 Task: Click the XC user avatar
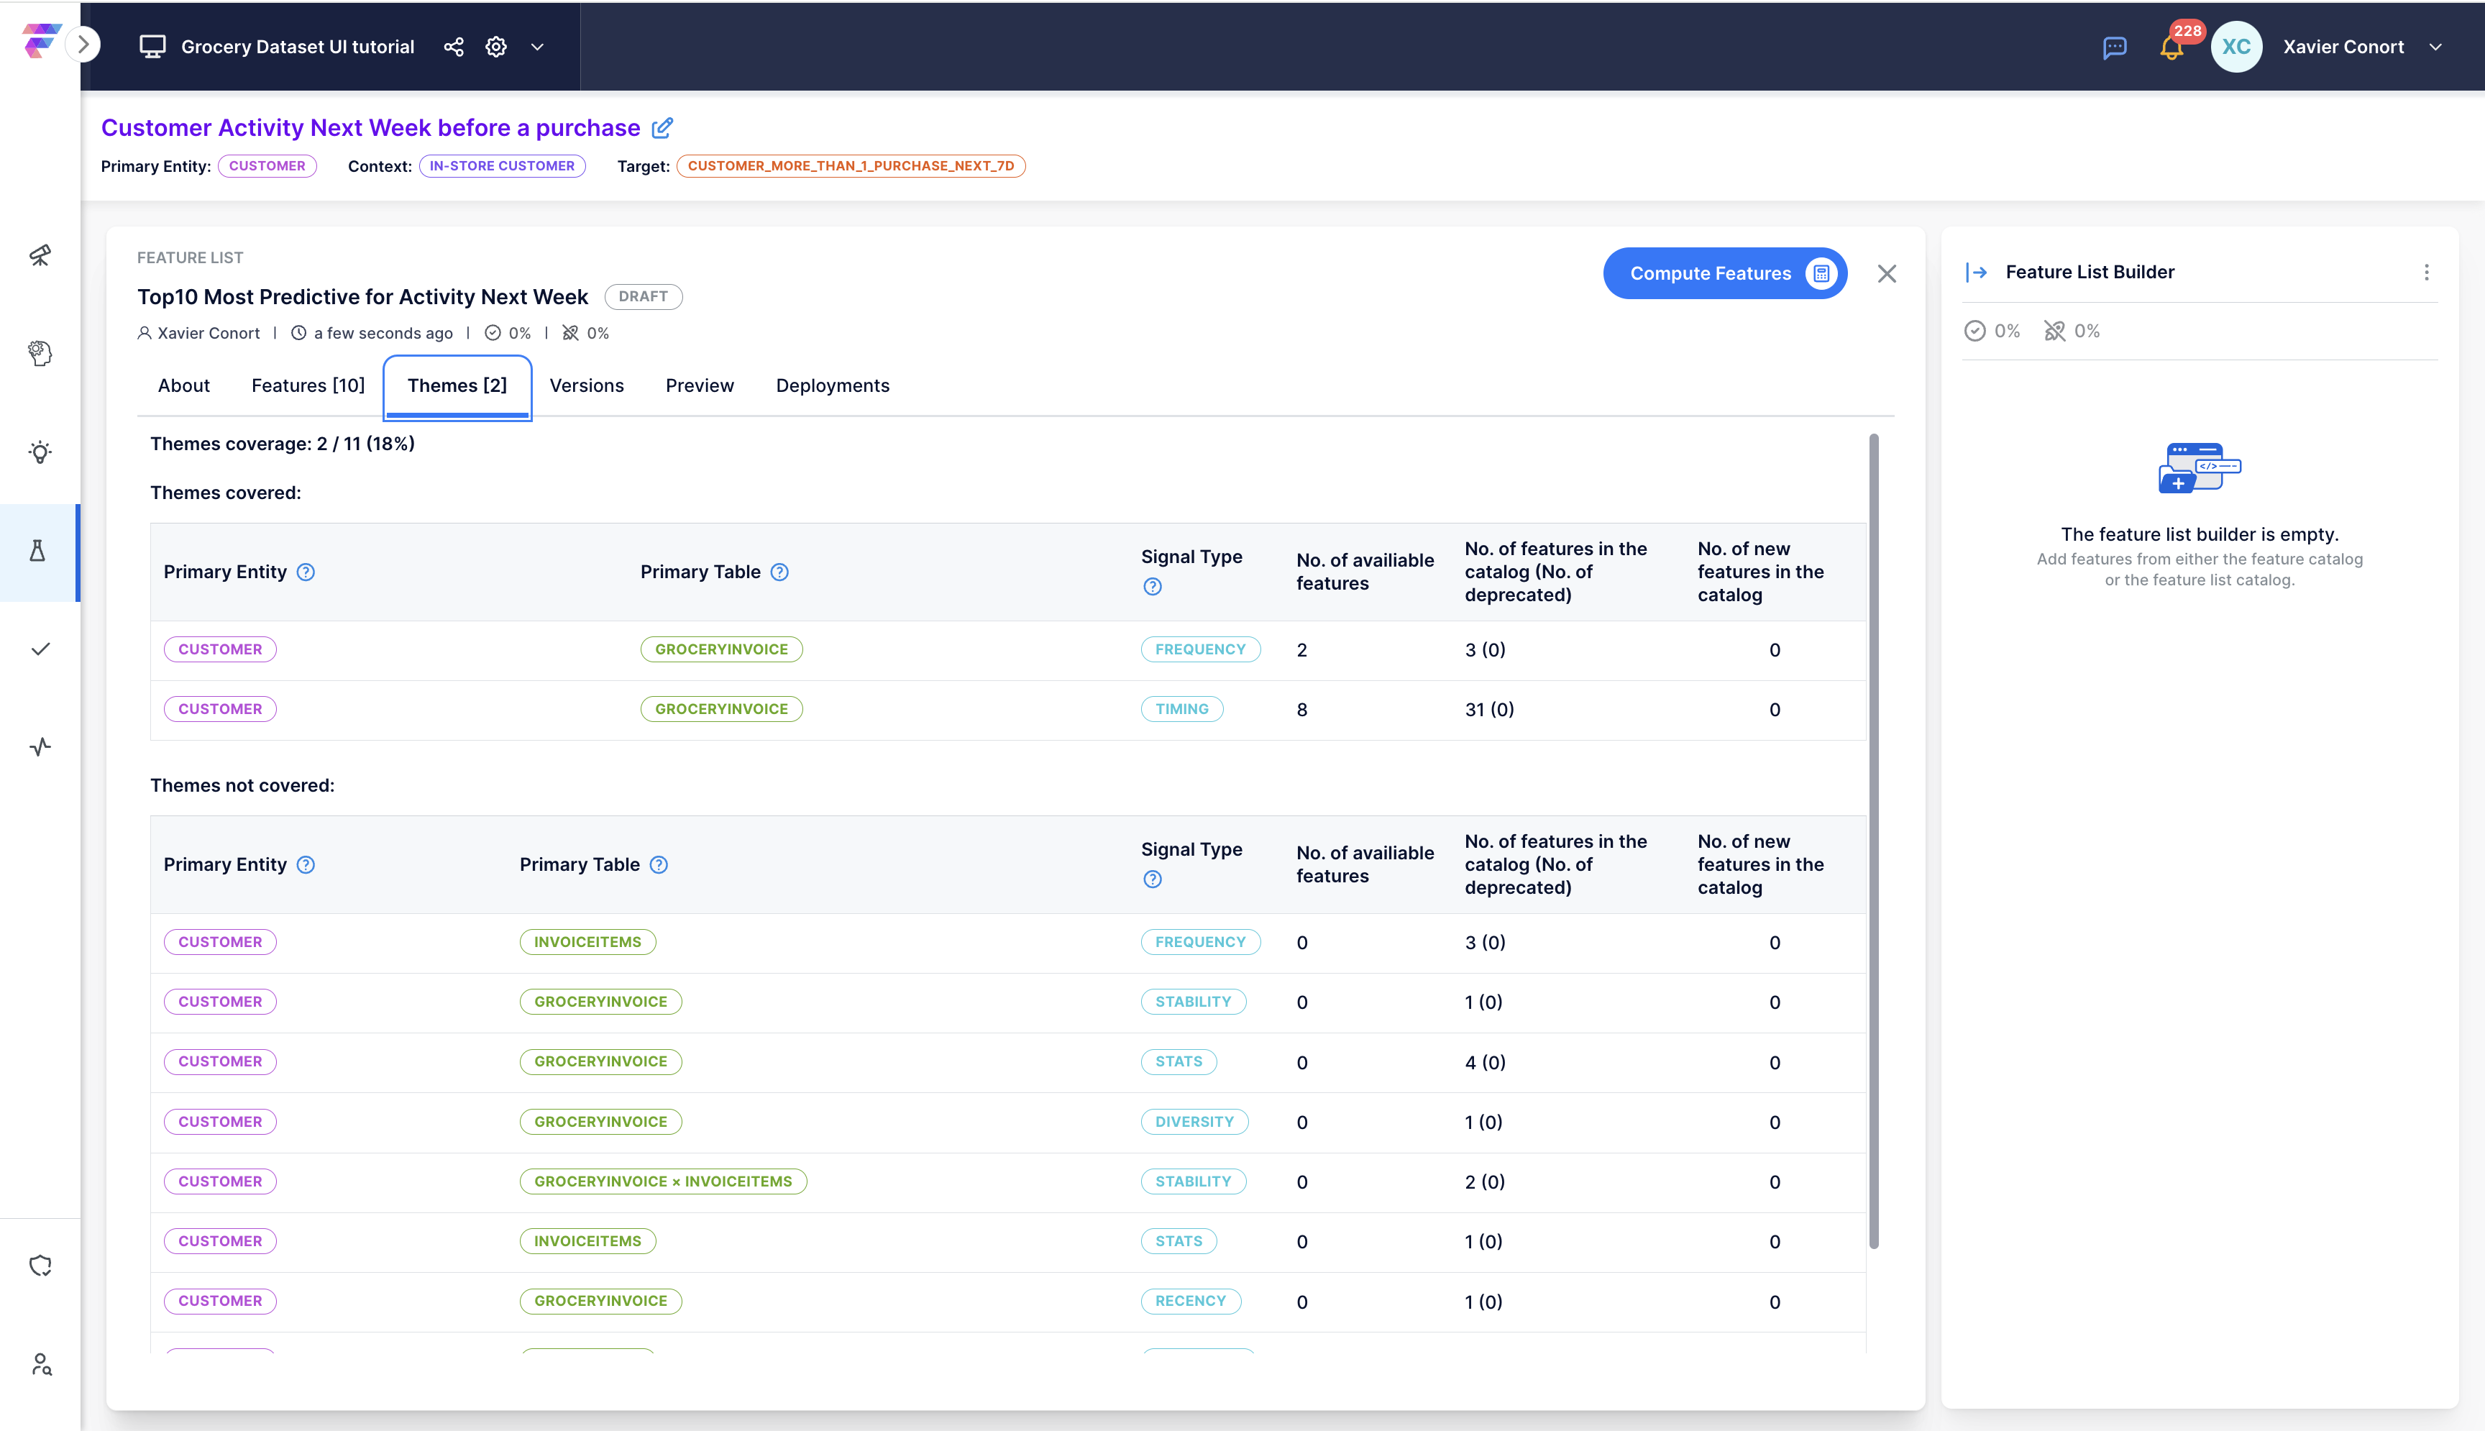tap(2236, 46)
